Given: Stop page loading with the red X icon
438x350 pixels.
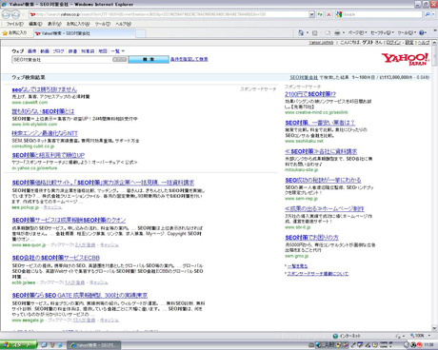Looking at the screenshot, I should [328, 14].
